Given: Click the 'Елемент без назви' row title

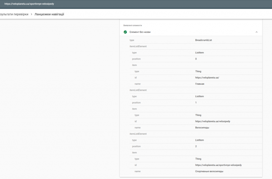Looking at the screenshot, I should tap(140, 32).
